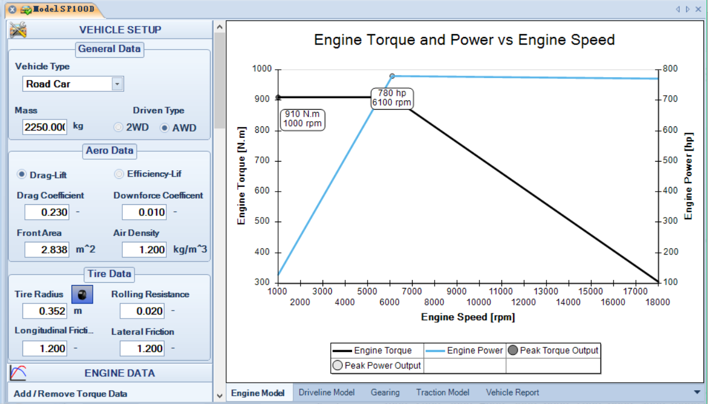The image size is (708, 404).
Task: Click the Engine Data curve icon
Action: (18, 373)
